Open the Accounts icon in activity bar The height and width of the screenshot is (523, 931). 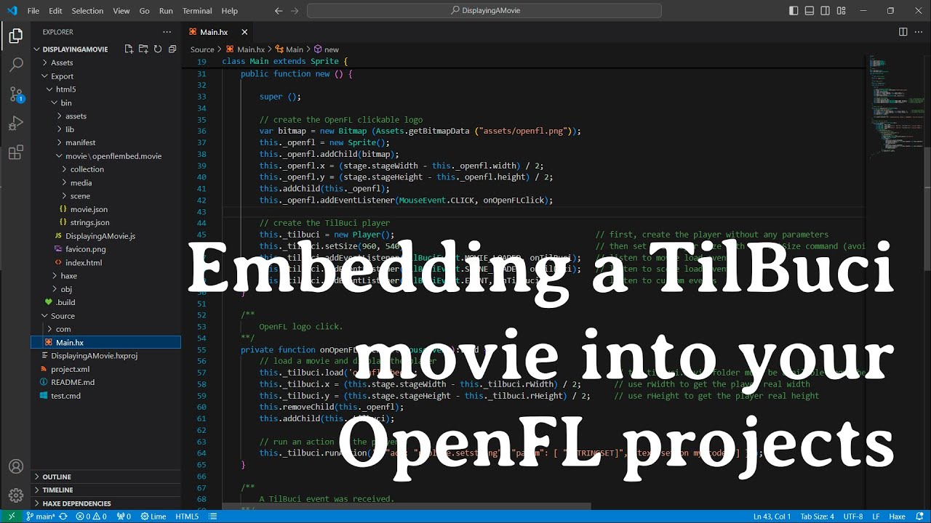(x=16, y=467)
